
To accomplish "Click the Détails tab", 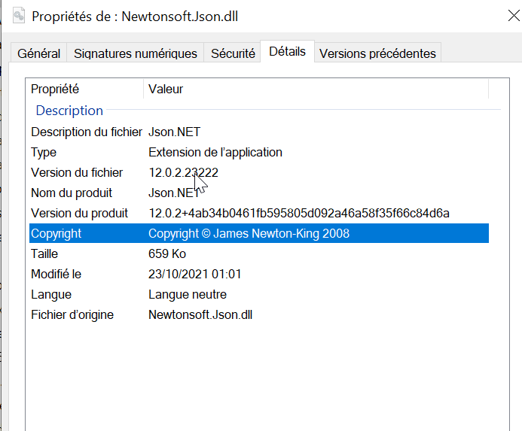I will click(287, 52).
